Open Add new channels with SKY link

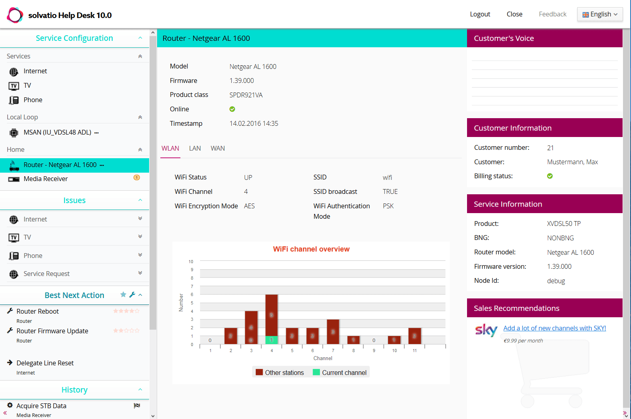pyautogui.click(x=554, y=328)
